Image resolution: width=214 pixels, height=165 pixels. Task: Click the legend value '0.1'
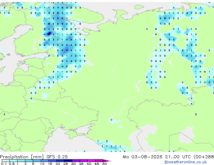click(x=4, y=164)
